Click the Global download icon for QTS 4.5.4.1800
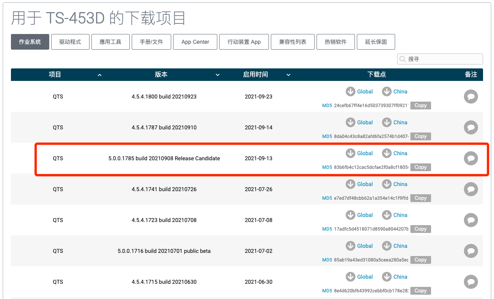 tap(351, 91)
